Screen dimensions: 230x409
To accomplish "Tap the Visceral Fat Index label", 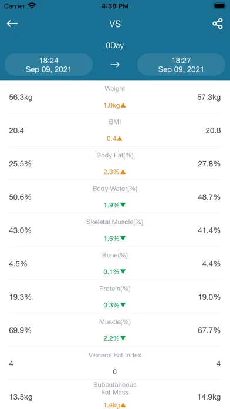I will pyautogui.click(x=115, y=355).
